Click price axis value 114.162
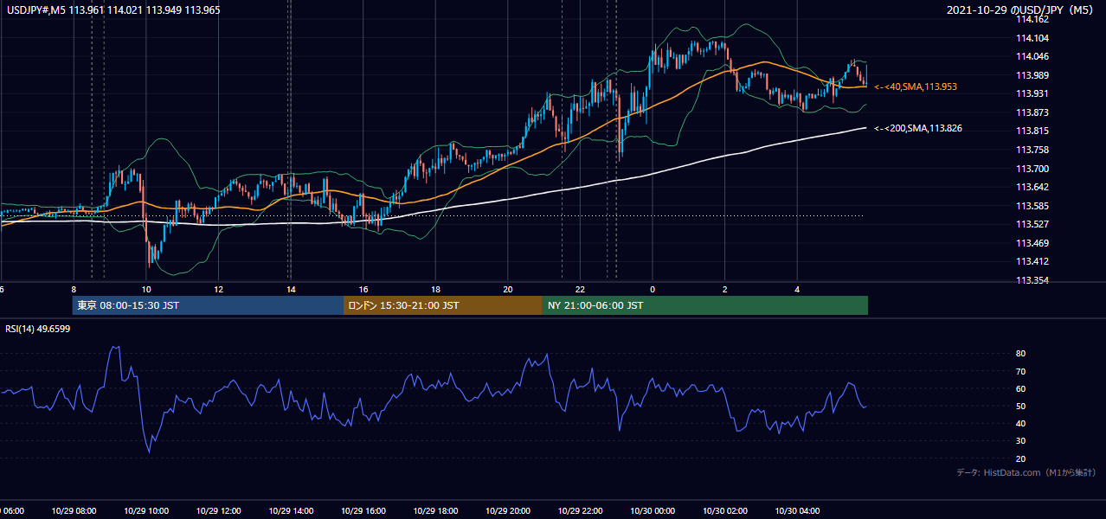 tap(1032, 19)
